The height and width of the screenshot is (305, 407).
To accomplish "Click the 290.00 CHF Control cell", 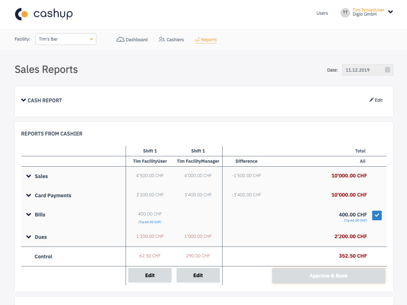I will (x=198, y=256).
